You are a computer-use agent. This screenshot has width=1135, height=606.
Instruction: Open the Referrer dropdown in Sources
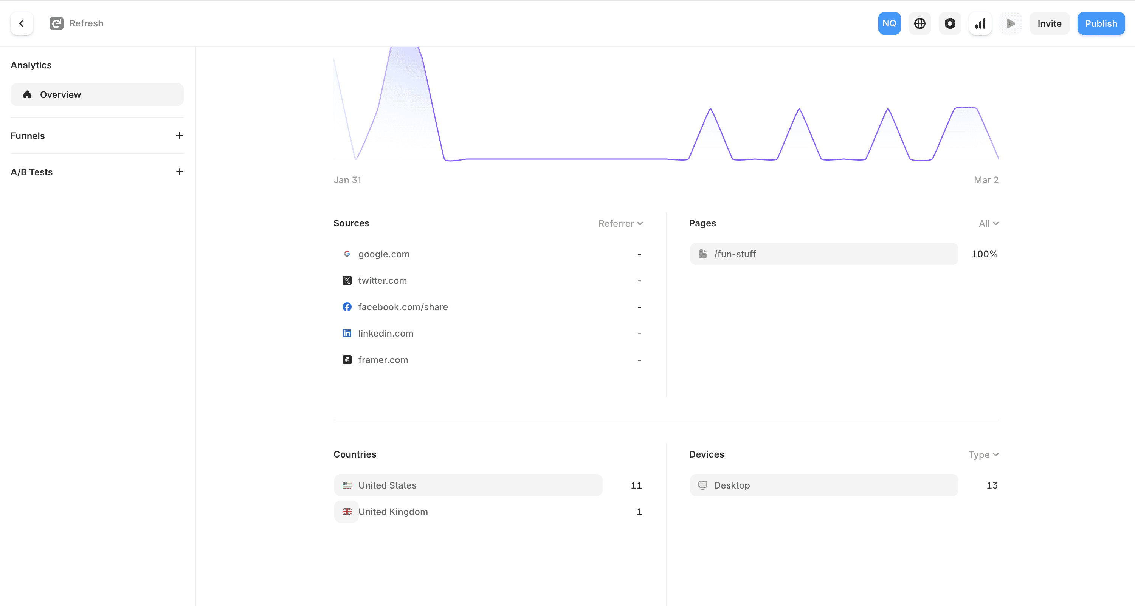(x=620, y=224)
